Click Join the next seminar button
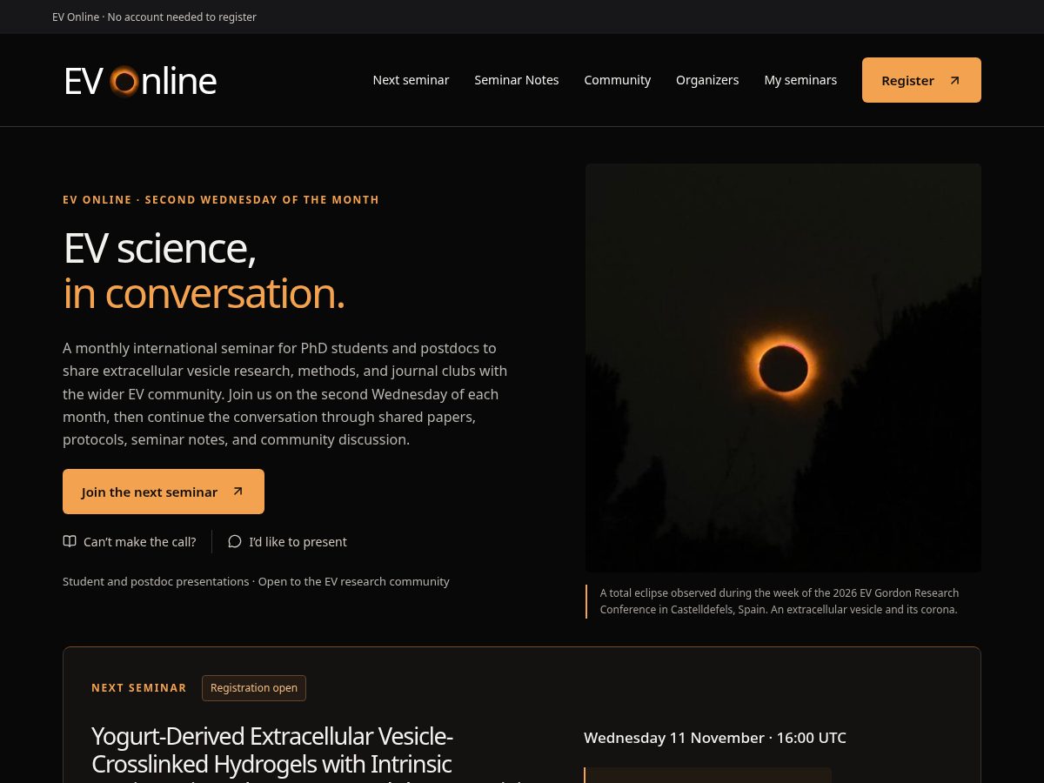The height and width of the screenshot is (783, 1044). coord(164,492)
